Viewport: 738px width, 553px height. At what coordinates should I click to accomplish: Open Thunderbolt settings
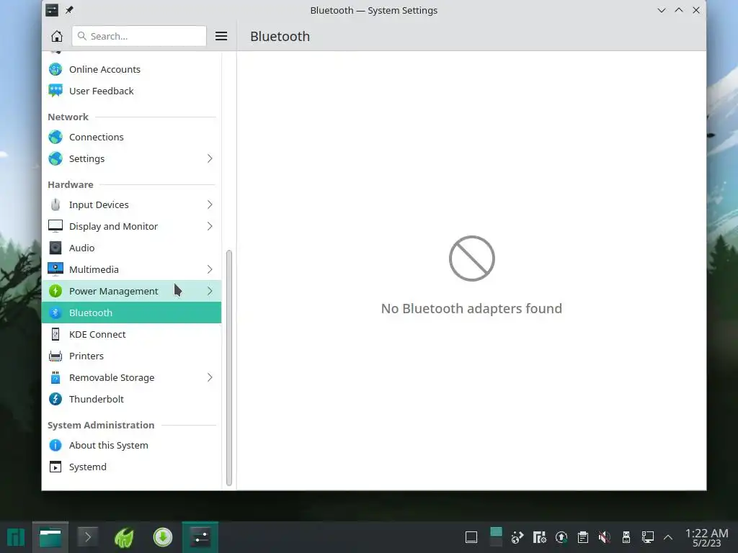(131, 399)
